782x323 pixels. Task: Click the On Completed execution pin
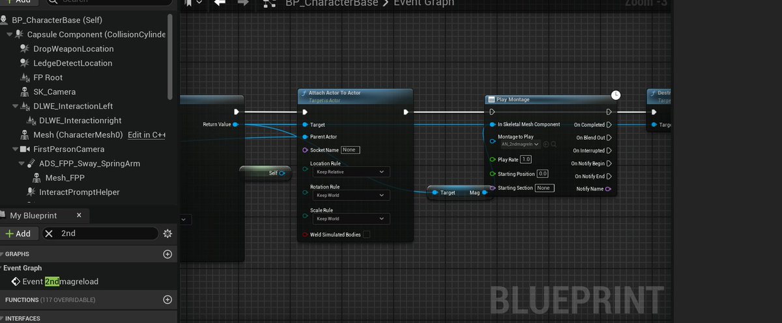click(609, 124)
